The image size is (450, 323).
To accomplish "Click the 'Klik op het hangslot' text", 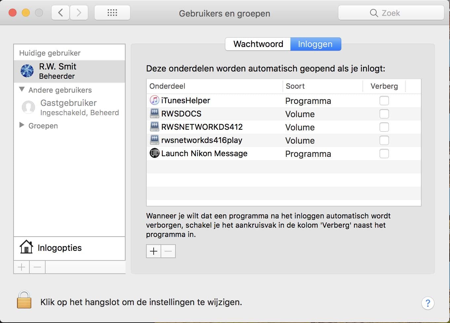I will tap(141, 302).
